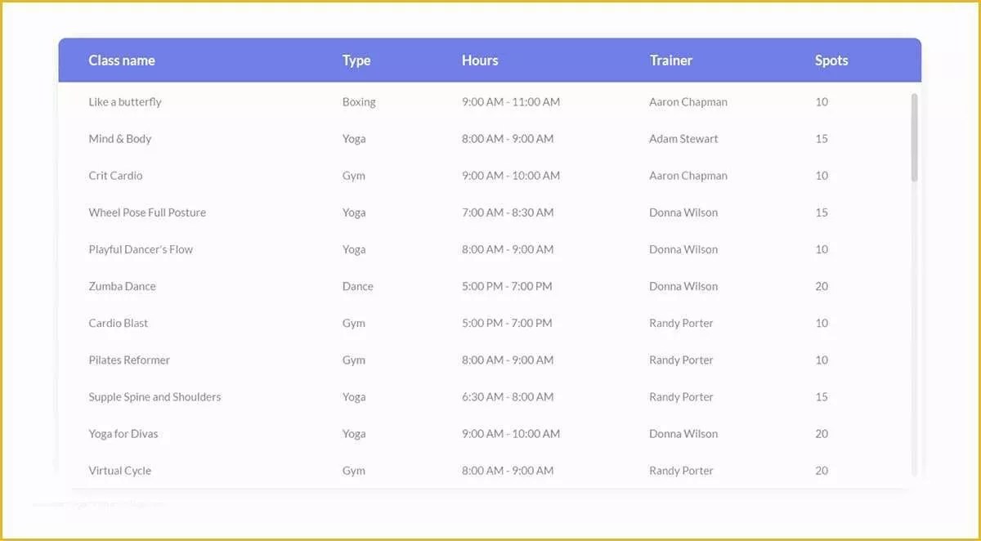The height and width of the screenshot is (541, 981).
Task: Sort the table by Hours column
Action: pos(479,60)
